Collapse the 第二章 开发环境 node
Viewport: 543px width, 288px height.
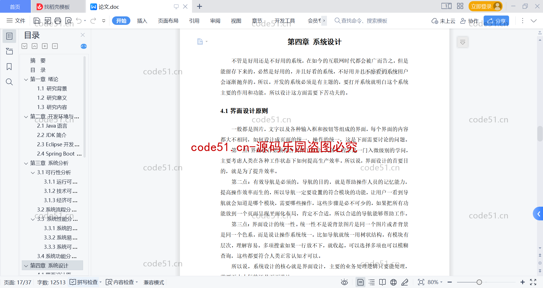pos(26,117)
